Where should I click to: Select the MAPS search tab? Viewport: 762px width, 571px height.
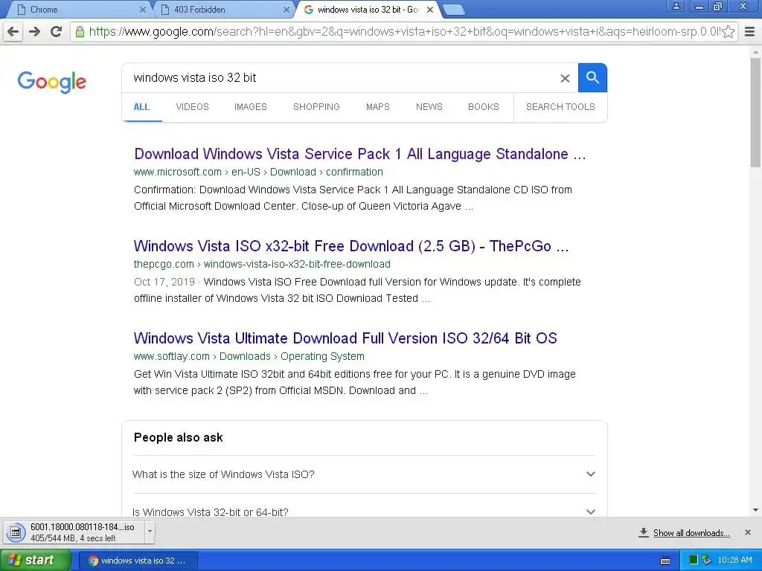378,107
